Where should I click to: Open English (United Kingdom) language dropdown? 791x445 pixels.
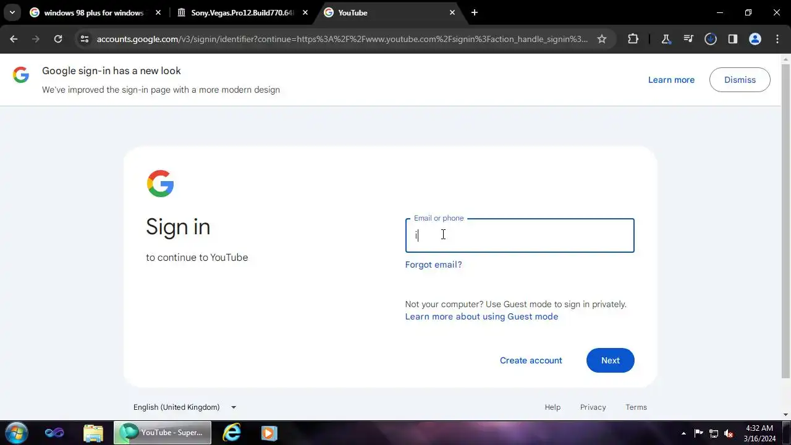(185, 407)
